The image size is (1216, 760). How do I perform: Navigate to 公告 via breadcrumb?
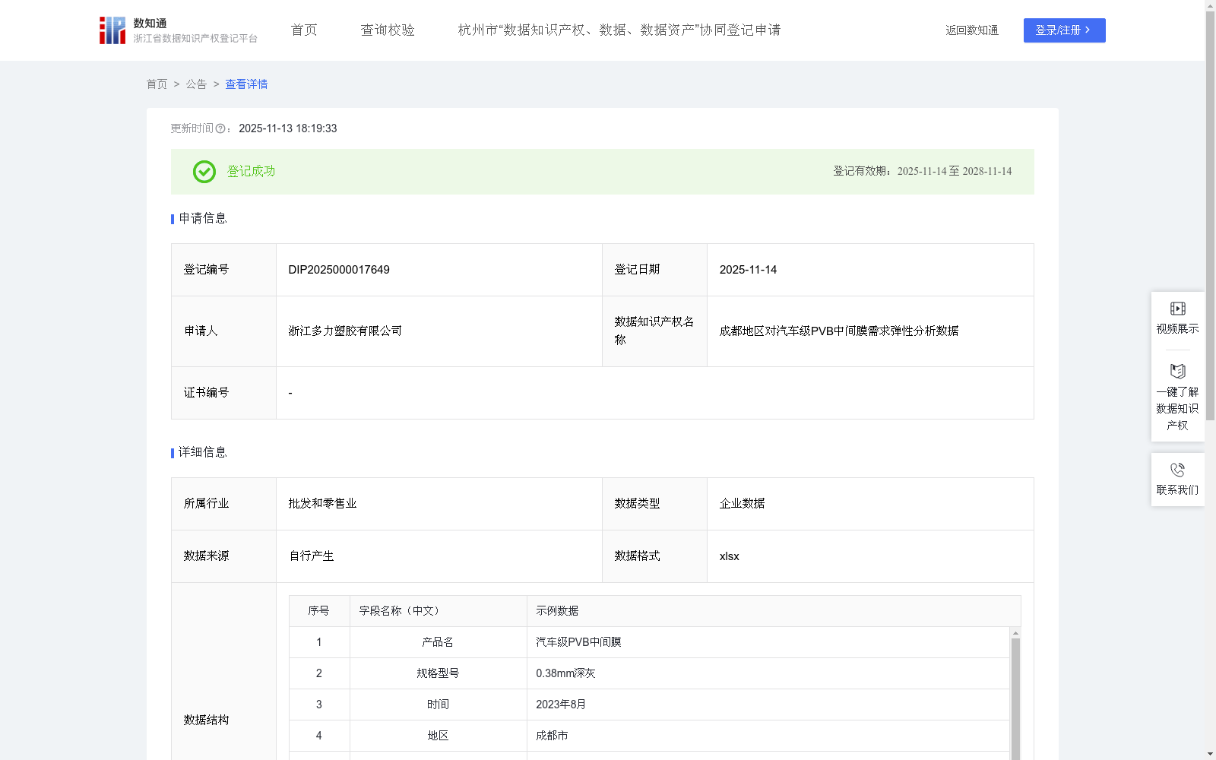196,84
